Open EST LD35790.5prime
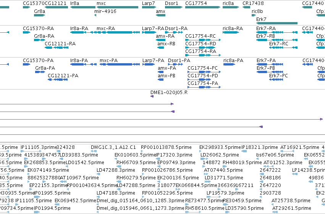The height and width of the screenshot is (214, 325). (244, 208)
